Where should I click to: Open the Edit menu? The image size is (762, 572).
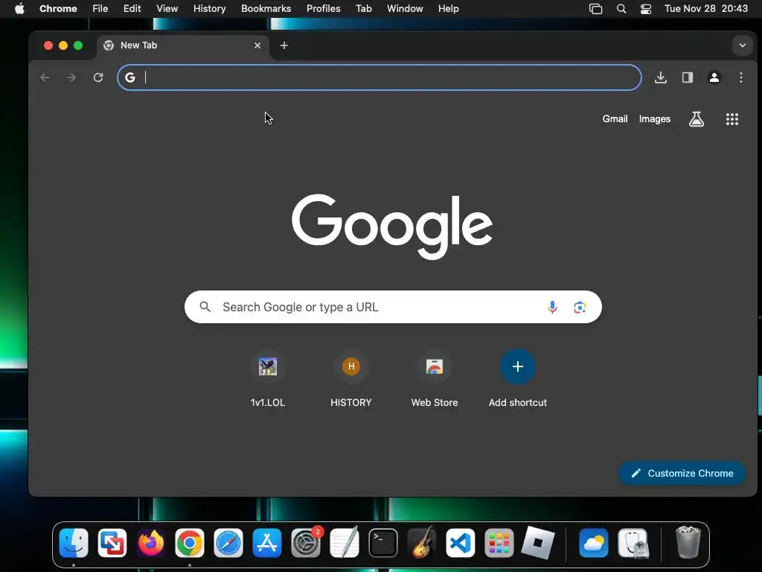pos(132,8)
